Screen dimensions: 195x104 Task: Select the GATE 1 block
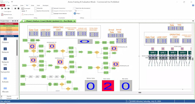[x=153, y=53]
